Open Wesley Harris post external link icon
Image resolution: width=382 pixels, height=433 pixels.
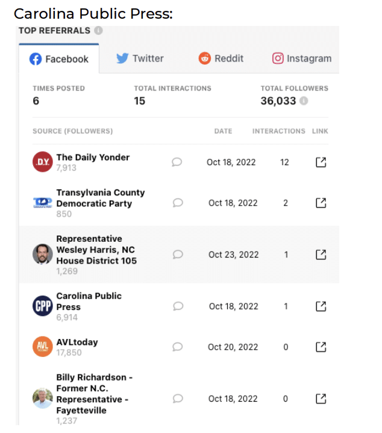click(321, 254)
